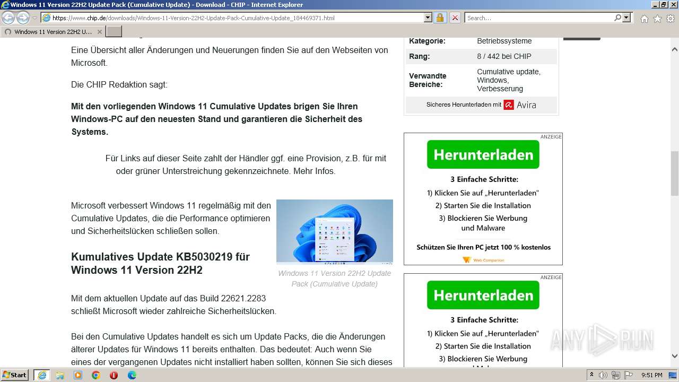679x382 pixels.
Task: Click the 9:51 PM taskbar clock
Action: tap(652, 375)
